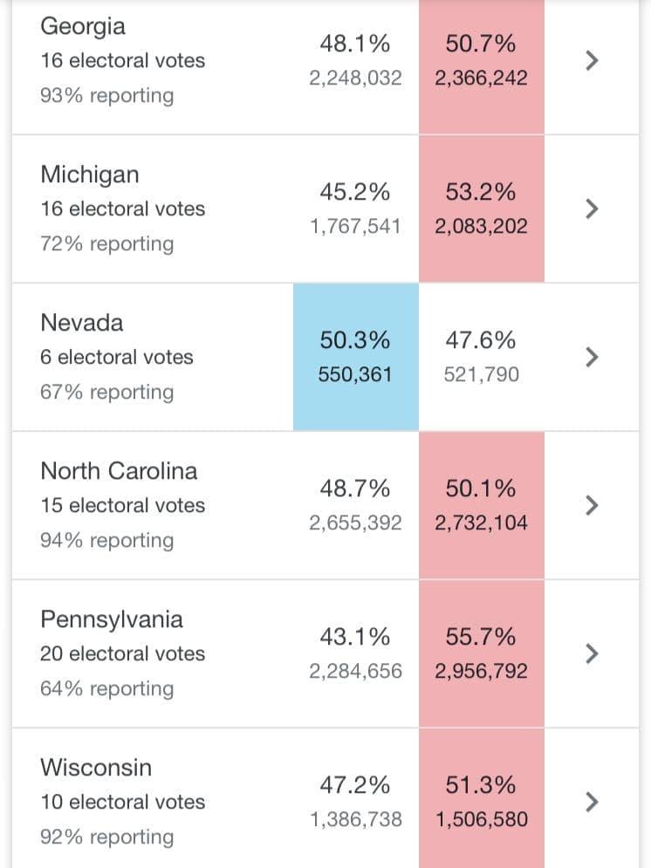
Task: Open the Michigan state heading
Action: (89, 174)
